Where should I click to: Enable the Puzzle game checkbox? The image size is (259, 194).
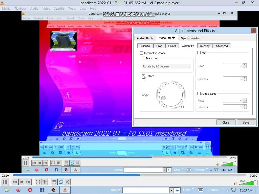point(199,94)
